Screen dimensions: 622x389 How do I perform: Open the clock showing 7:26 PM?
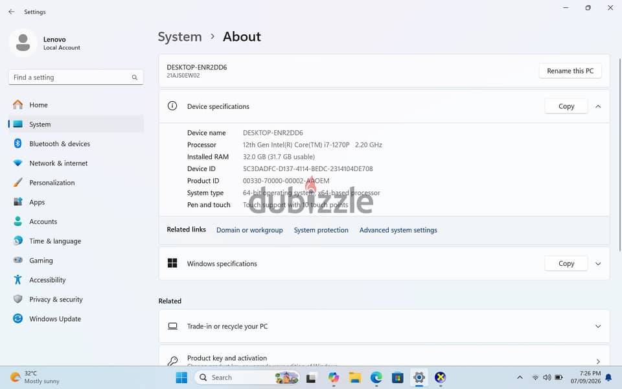(x=586, y=377)
